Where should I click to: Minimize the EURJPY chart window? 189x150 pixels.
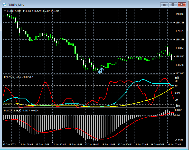pyautogui.click(x=164, y=4)
